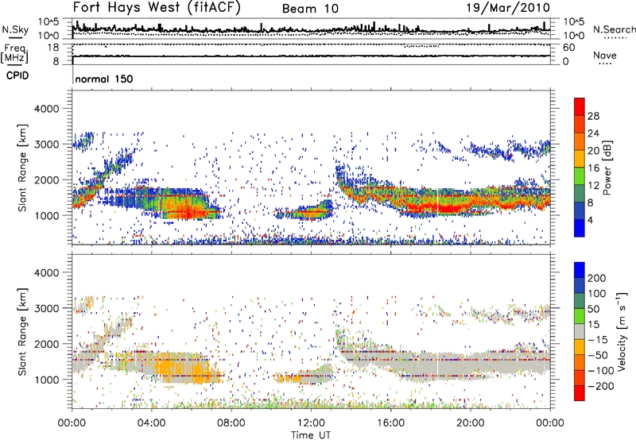Click the '12' power color bar label
Viewport: 636px width, 440px height.
593,186
